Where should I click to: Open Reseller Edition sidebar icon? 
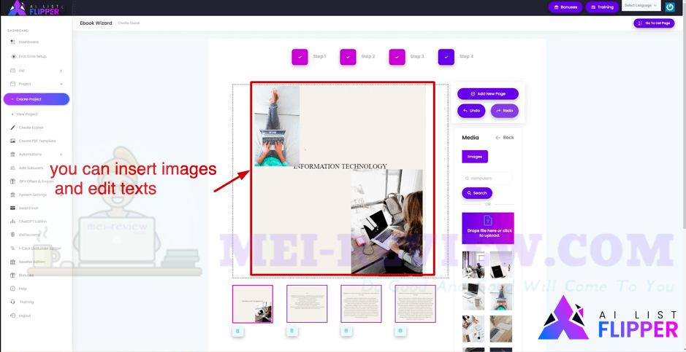pos(12,262)
